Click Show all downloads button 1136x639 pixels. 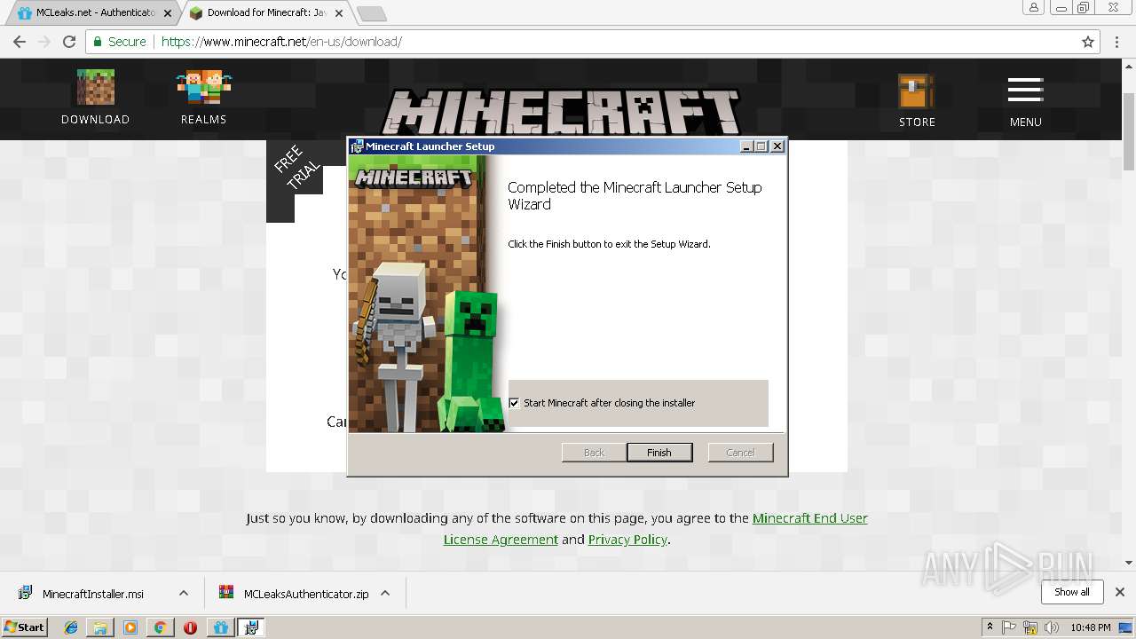(1071, 592)
